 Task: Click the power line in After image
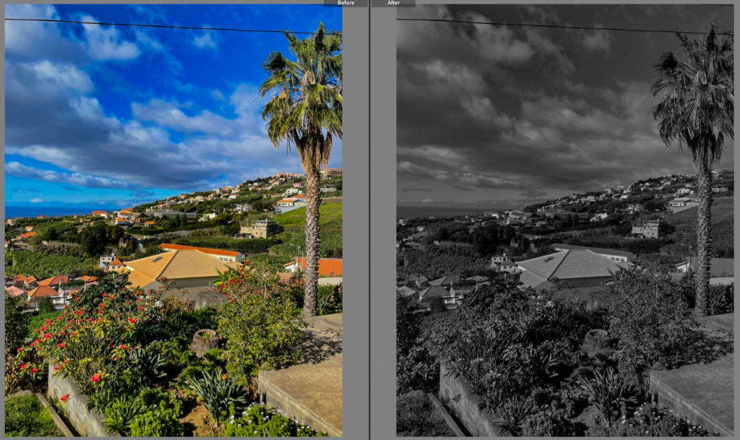tap(542, 26)
